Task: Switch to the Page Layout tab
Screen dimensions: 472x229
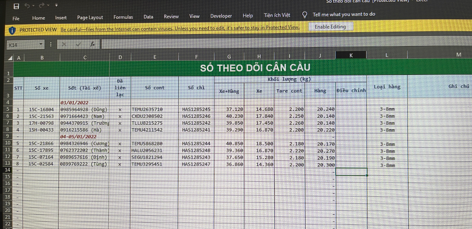Action: [x=90, y=17]
